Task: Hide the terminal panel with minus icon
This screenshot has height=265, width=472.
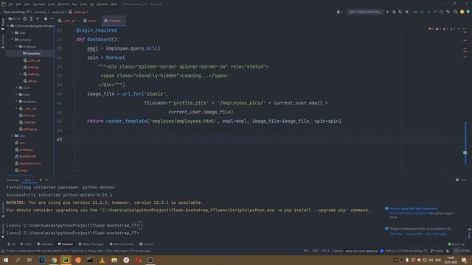Action: pyautogui.click(x=464, y=180)
